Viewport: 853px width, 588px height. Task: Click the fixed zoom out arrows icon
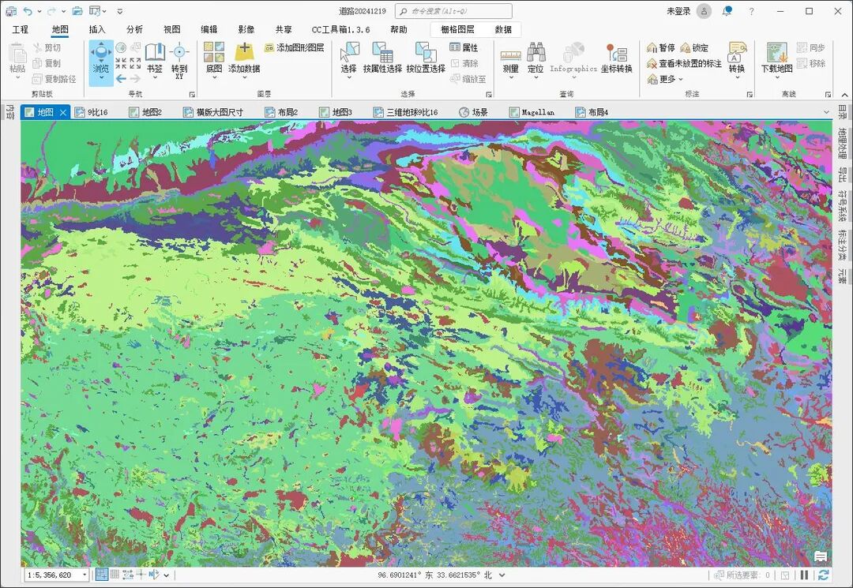coord(136,63)
